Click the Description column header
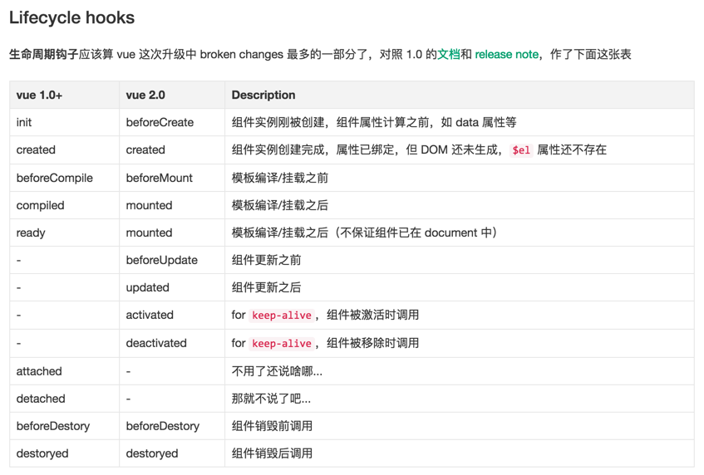The height and width of the screenshot is (475, 704). coord(263,95)
